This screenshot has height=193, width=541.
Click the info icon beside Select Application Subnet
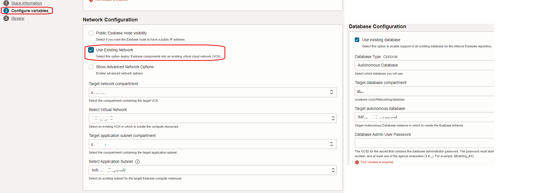point(137,162)
